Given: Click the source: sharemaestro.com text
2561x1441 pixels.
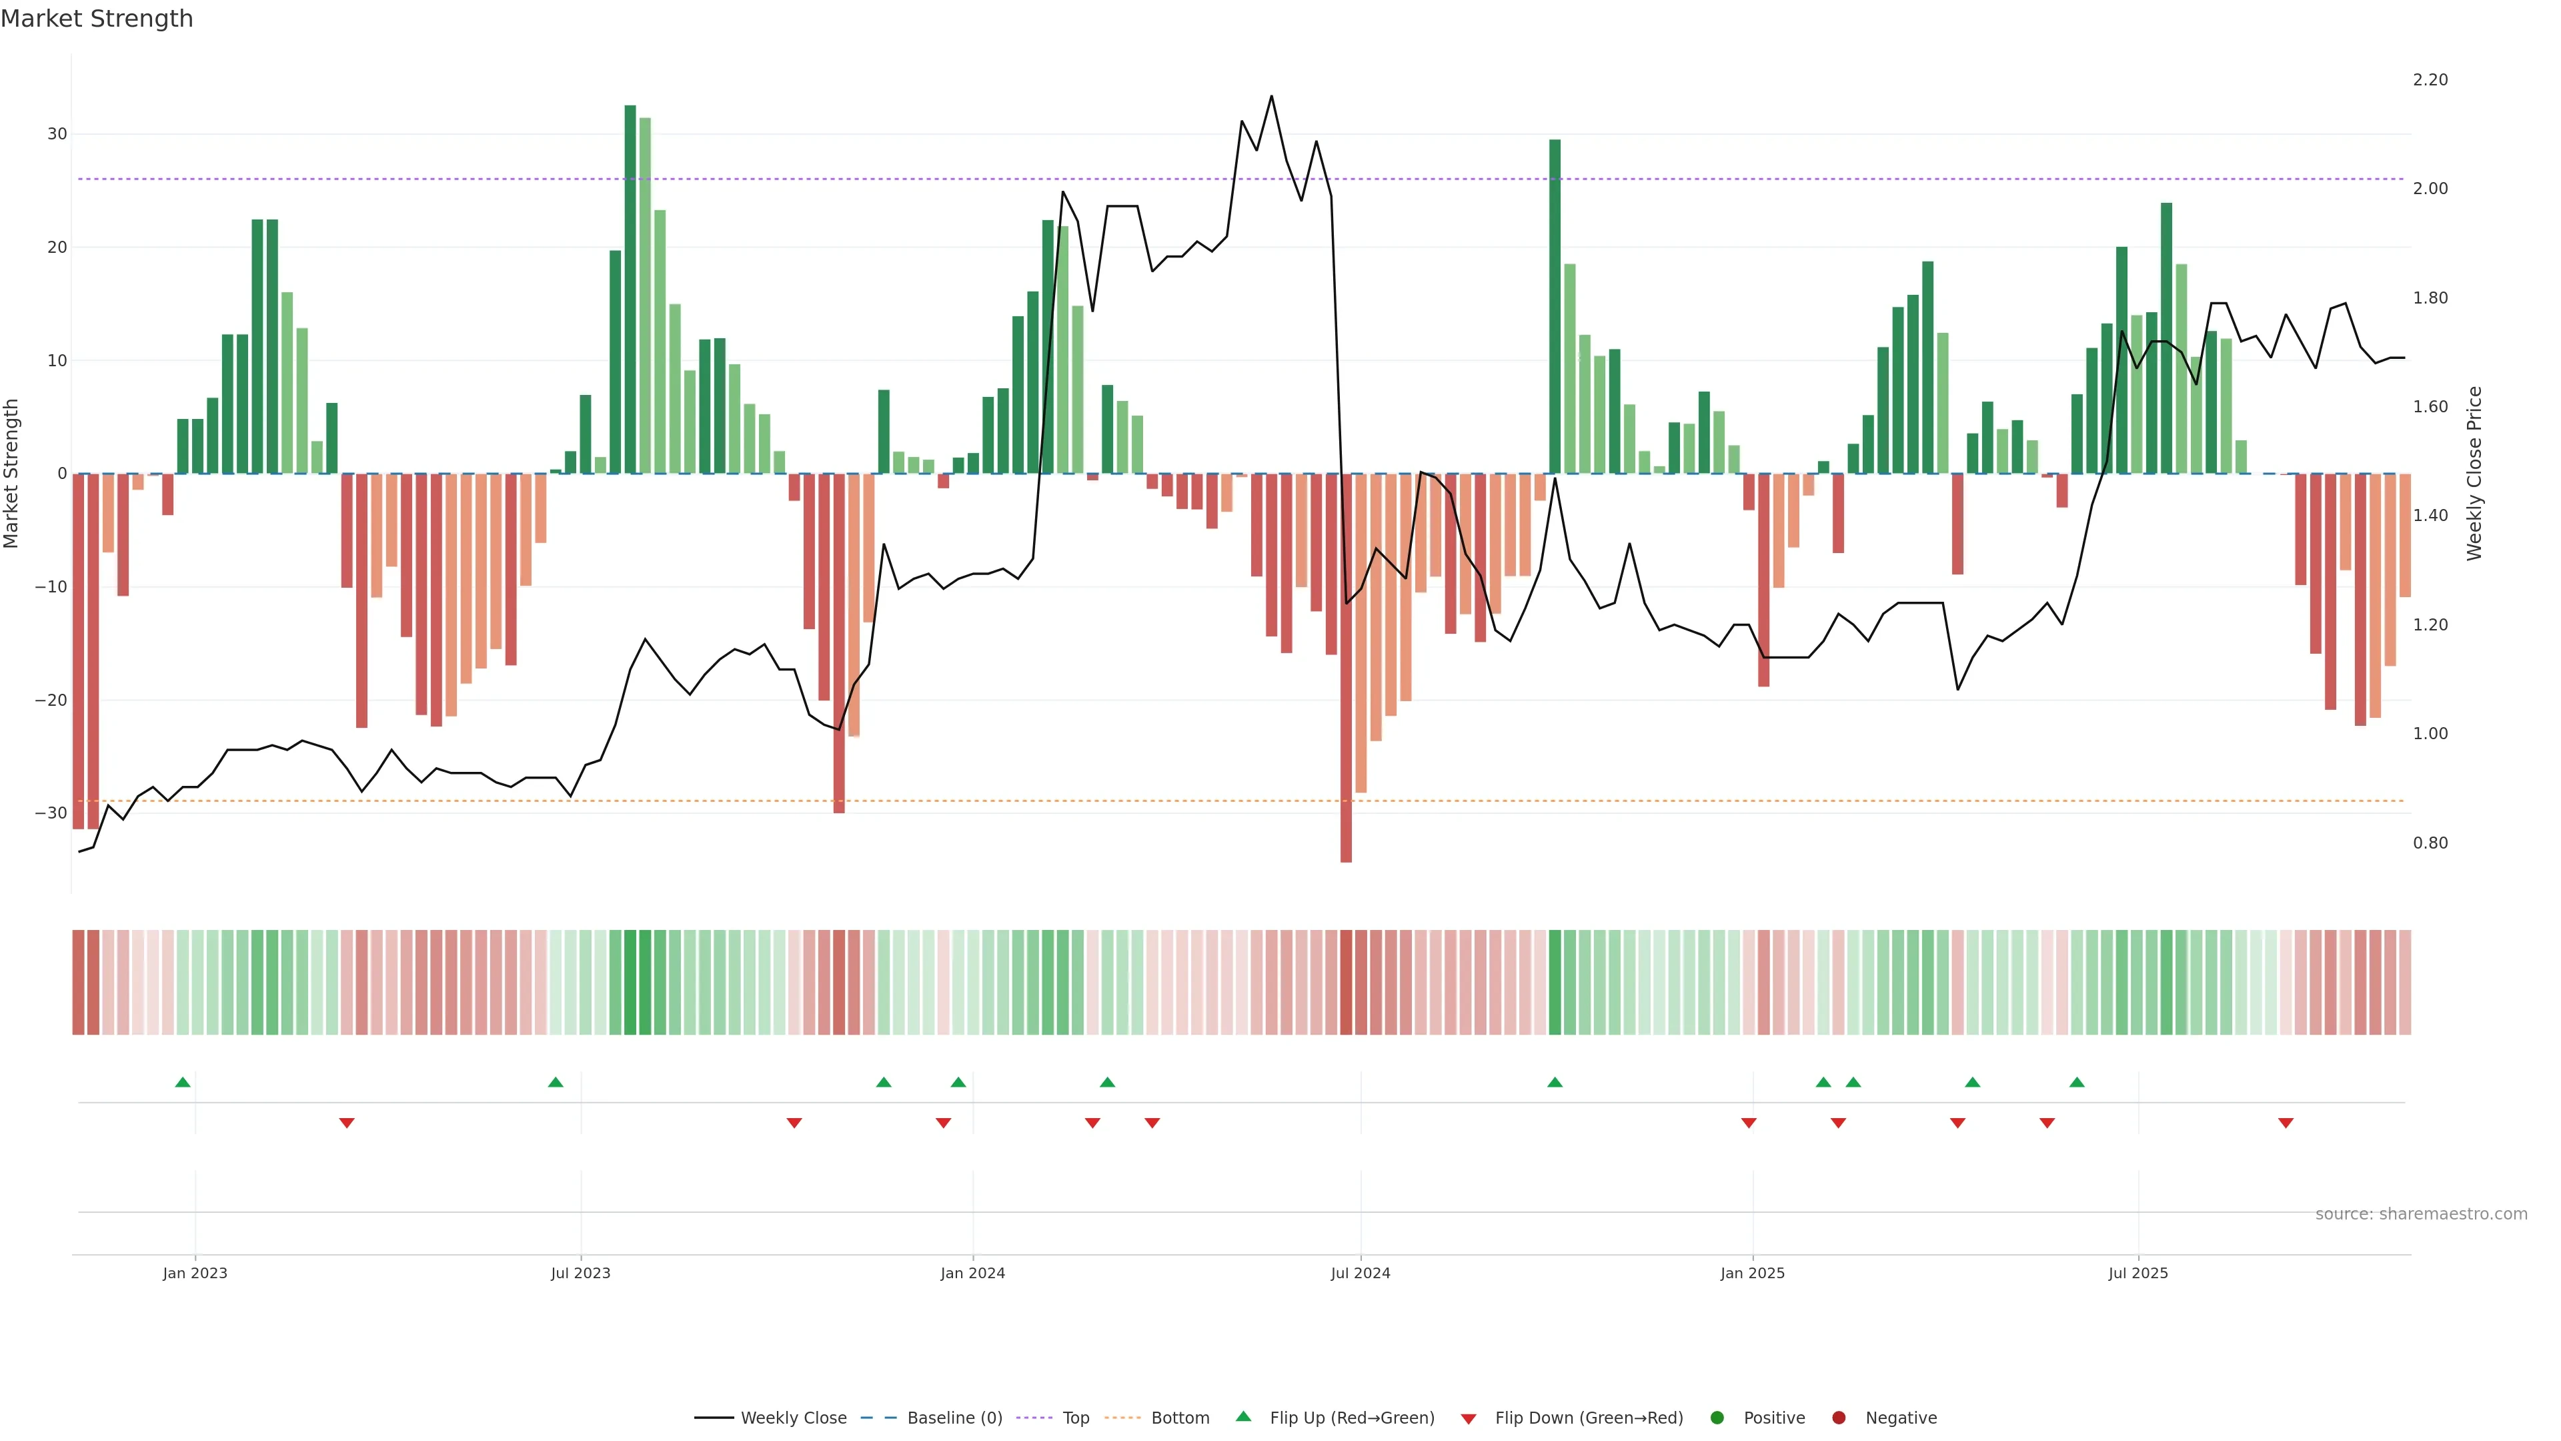Looking at the screenshot, I should [x=2421, y=1214].
